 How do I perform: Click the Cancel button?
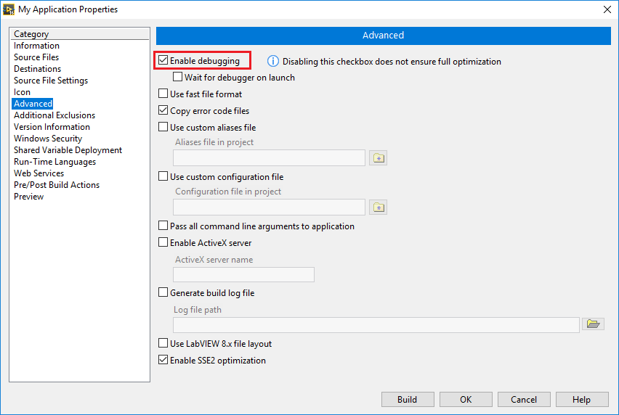(x=523, y=400)
